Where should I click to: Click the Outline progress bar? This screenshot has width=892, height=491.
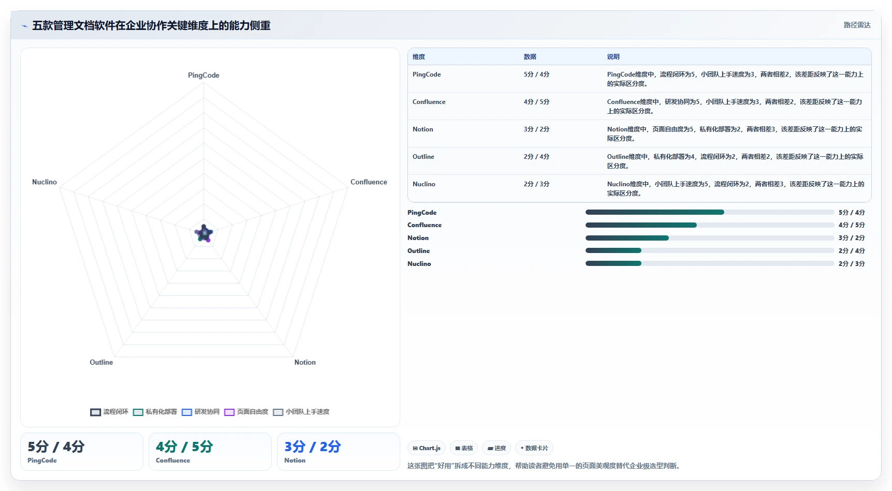[710, 250]
